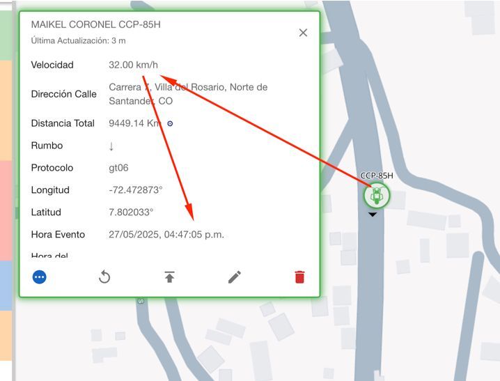
Task: Delete device with the red trash icon
Action: (x=299, y=277)
